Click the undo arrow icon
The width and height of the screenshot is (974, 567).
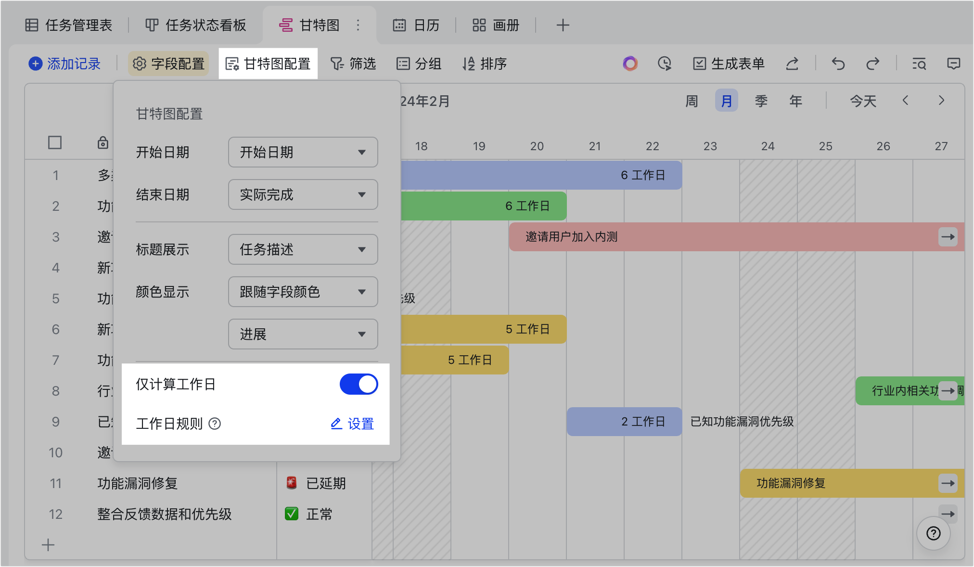click(x=838, y=64)
